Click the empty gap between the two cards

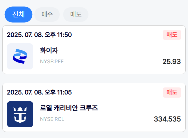pyautogui.click(x=94, y=78)
